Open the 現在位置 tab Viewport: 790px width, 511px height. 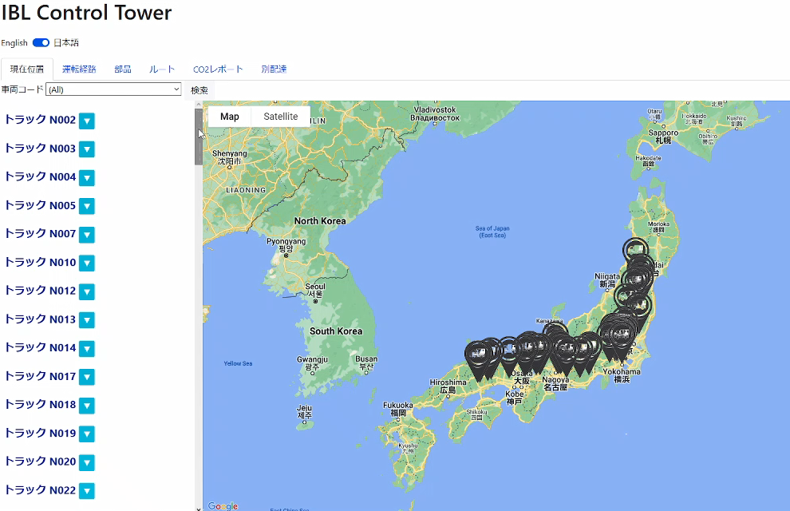click(27, 69)
